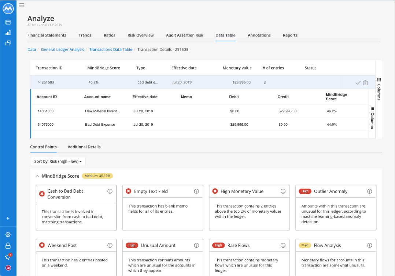The height and width of the screenshot is (276, 395).
Task: Go to Transactions Data Table breadcrumb
Action: [111, 49]
